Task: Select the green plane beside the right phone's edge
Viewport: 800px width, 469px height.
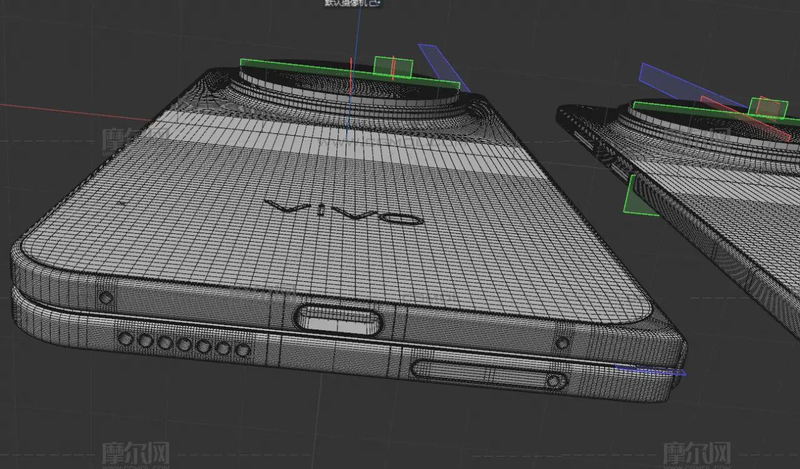Action: tap(641, 196)
